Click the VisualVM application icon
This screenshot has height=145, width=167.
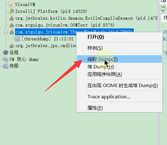click(x=12, y=4)
